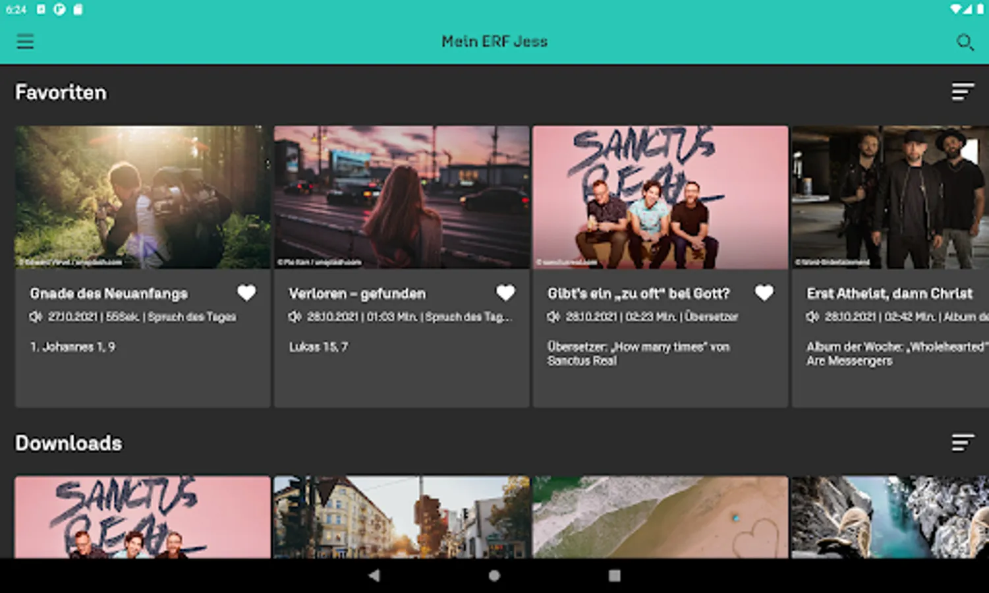Viewport: 989px width, 593px height.
Task: Select title "Gnade des Neuanfangs"
Action: (x=109, y=294)
